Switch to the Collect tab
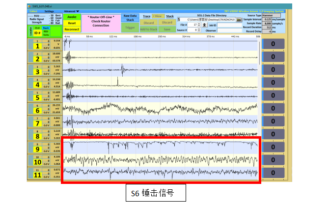Image resolution: width=330 pixels, height=208 pixels. pyautogui.click(x=33, y=11)
